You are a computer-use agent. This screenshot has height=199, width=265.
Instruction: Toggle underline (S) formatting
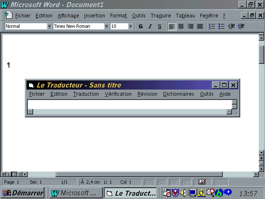(x=159, y=27)
